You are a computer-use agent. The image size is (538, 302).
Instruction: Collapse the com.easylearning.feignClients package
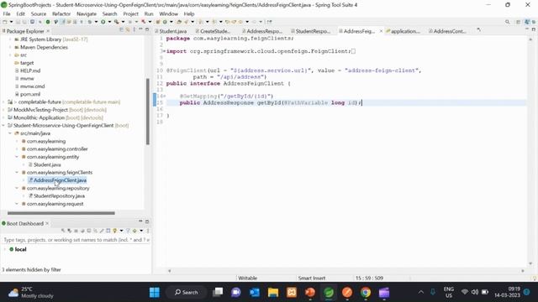[17, 172]
